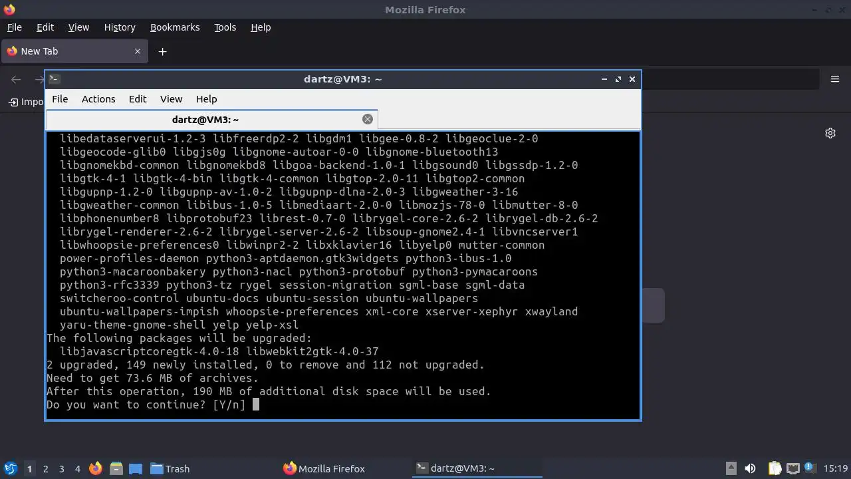Close the terminal window

[632, 79]
